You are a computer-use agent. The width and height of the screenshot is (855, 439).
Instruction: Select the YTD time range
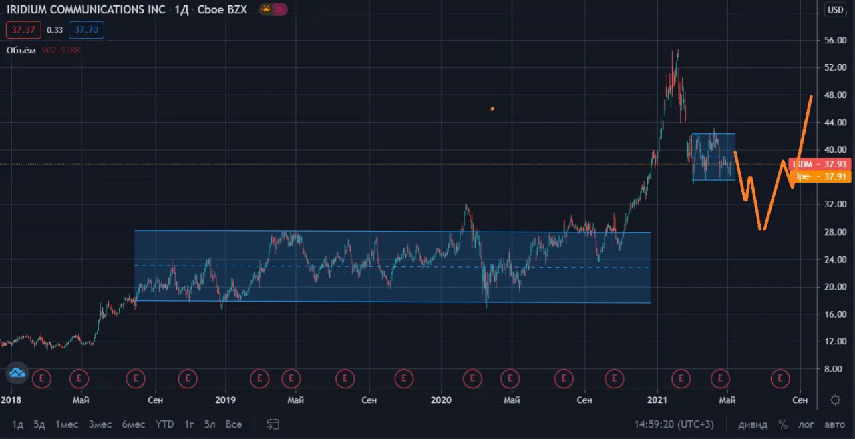[x=164, y=424]
